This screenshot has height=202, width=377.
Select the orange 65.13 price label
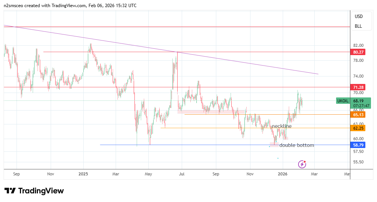click(x=358, y=115)
